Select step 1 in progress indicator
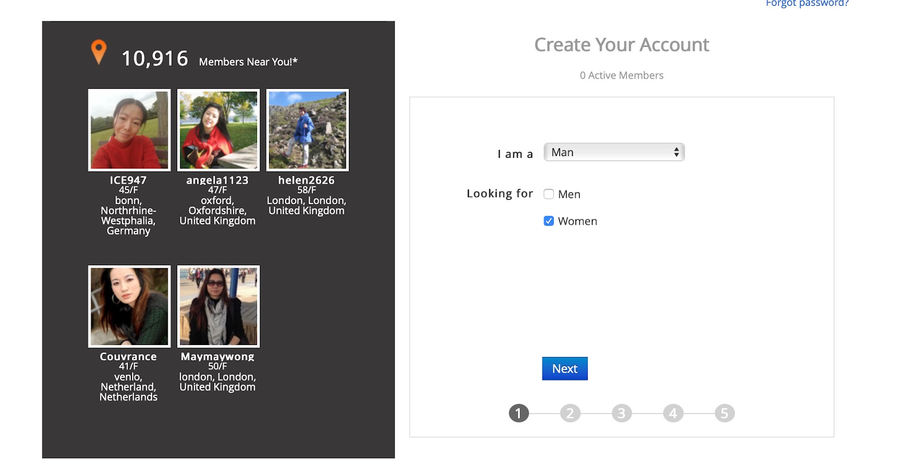Image resolution: width=906 pixels, height=461 pixels. pyautogui.click(x=519, y=413)
